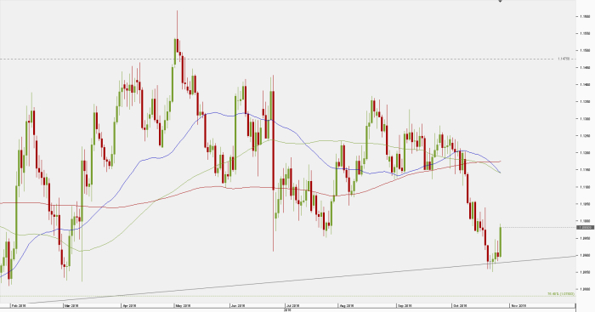Screen dimensions: 595x312
Task: Select Apr 2016 on the time axis
Action: pyautogui.click(x=129, y=305)
